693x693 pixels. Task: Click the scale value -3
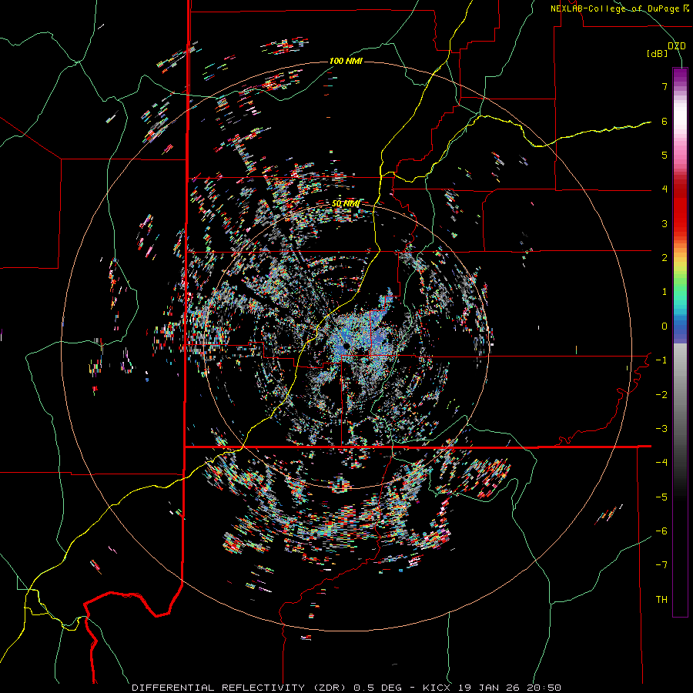pyautogui.click(x=661, y=429)
